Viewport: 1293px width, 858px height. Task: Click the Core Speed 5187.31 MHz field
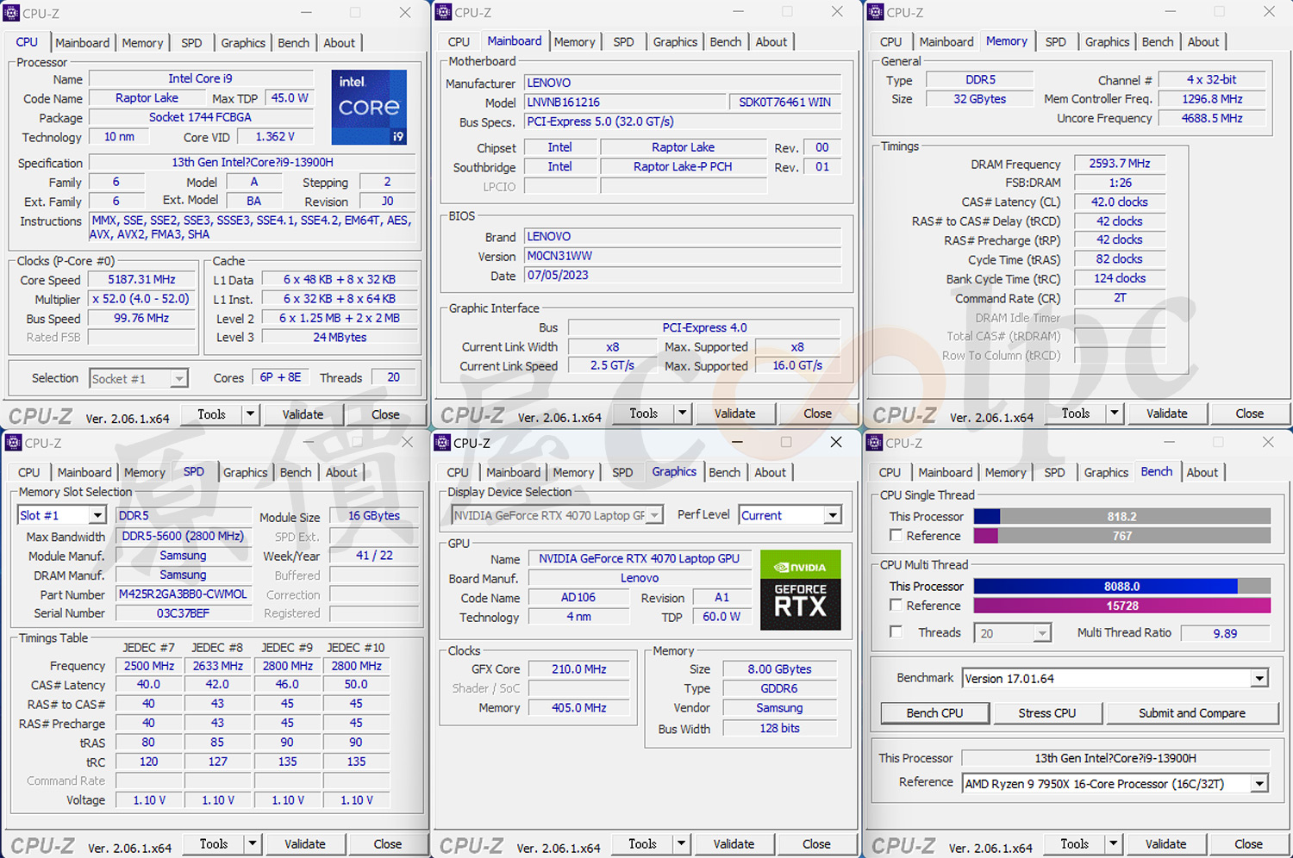click(x=141, y=280)
